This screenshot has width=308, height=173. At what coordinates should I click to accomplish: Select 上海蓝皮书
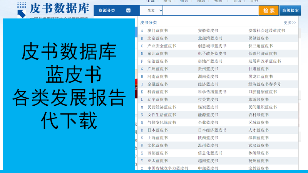tap(157, 138)
